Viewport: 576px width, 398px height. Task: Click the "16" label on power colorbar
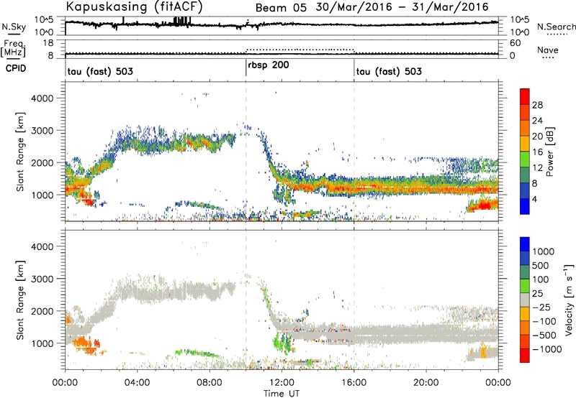point(537,152)
